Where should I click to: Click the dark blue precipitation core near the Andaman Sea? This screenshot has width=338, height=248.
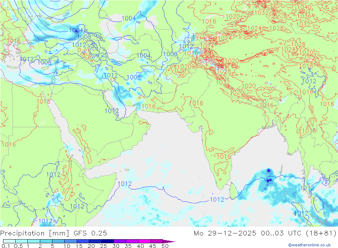[268, 180]
